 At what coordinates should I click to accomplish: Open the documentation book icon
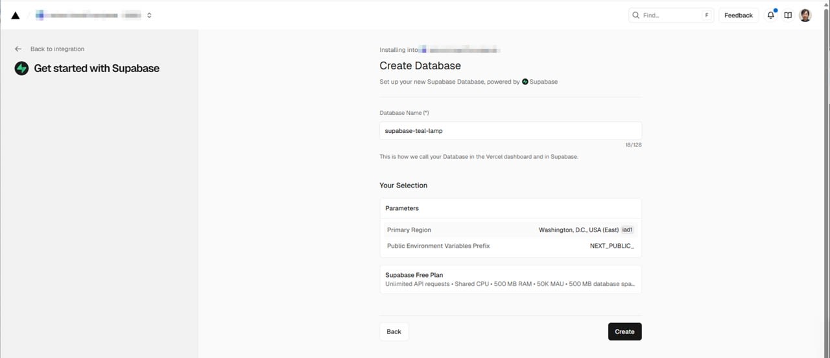[x=788, y=15]
